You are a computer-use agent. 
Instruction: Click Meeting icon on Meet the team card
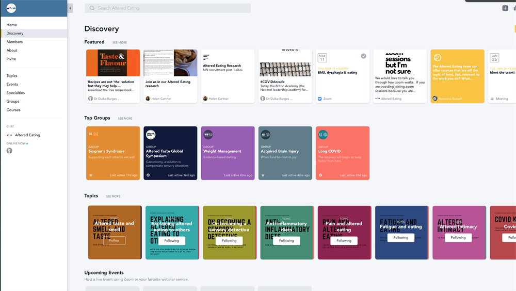click(492, 99)
